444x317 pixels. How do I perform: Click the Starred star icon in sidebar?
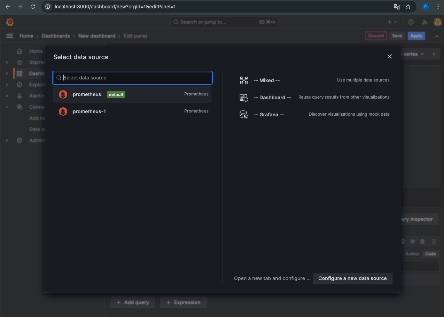(x=20, y=62)
